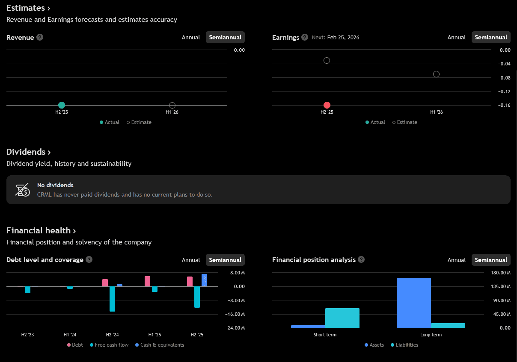
Task: Open the Earnings help question-mark icon
Action: point(305,37)
